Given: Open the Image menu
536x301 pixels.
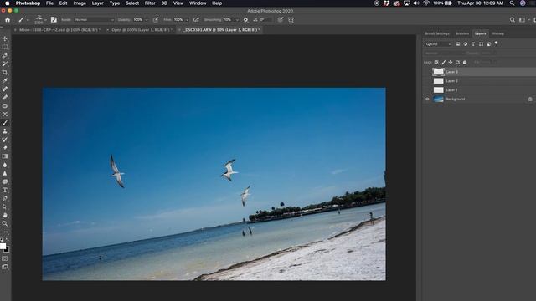Looking at the screenshot, I should (80, 3).
